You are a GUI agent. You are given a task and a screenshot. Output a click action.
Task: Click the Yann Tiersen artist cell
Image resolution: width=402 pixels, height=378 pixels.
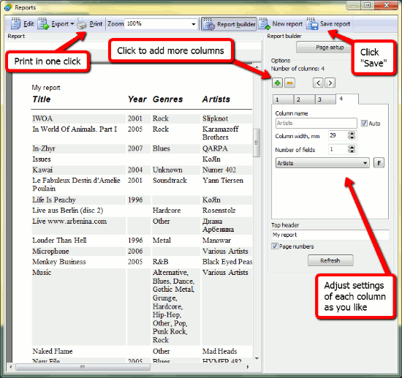[x=223, y=181]
